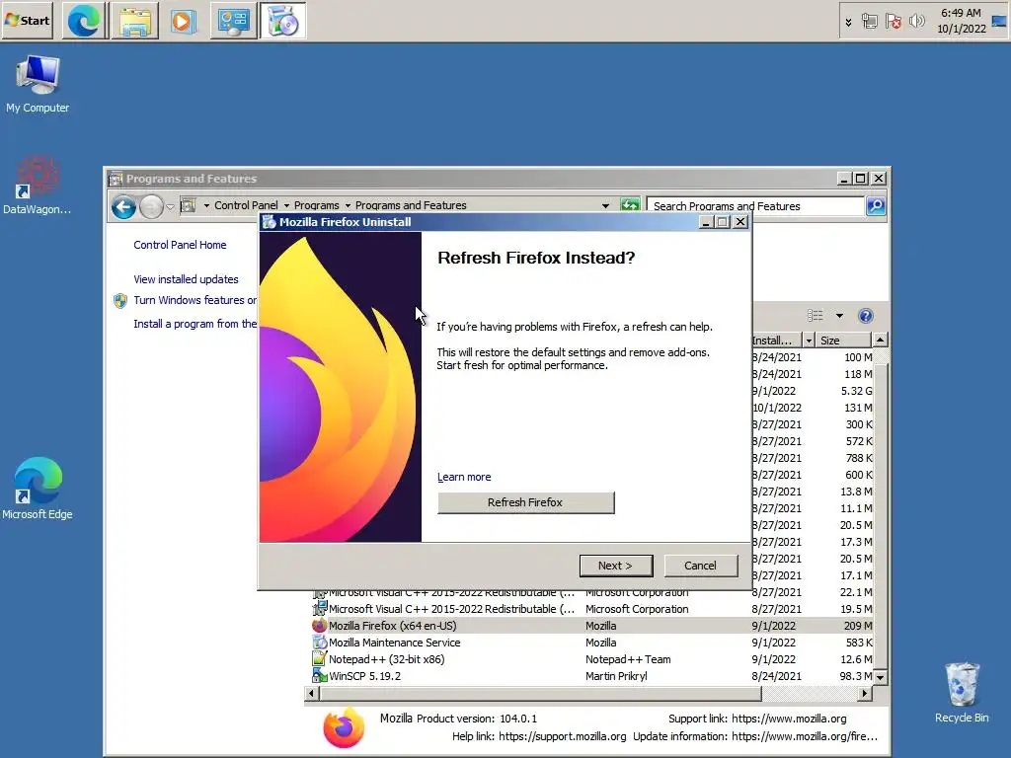Expand the arrow before Programs and Features breadcrumb

(x=348, y=206)
